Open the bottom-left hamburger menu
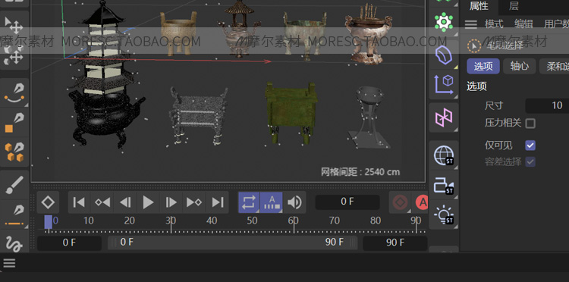Viewport: 569px width, 282px height. [x=9, y=263]
